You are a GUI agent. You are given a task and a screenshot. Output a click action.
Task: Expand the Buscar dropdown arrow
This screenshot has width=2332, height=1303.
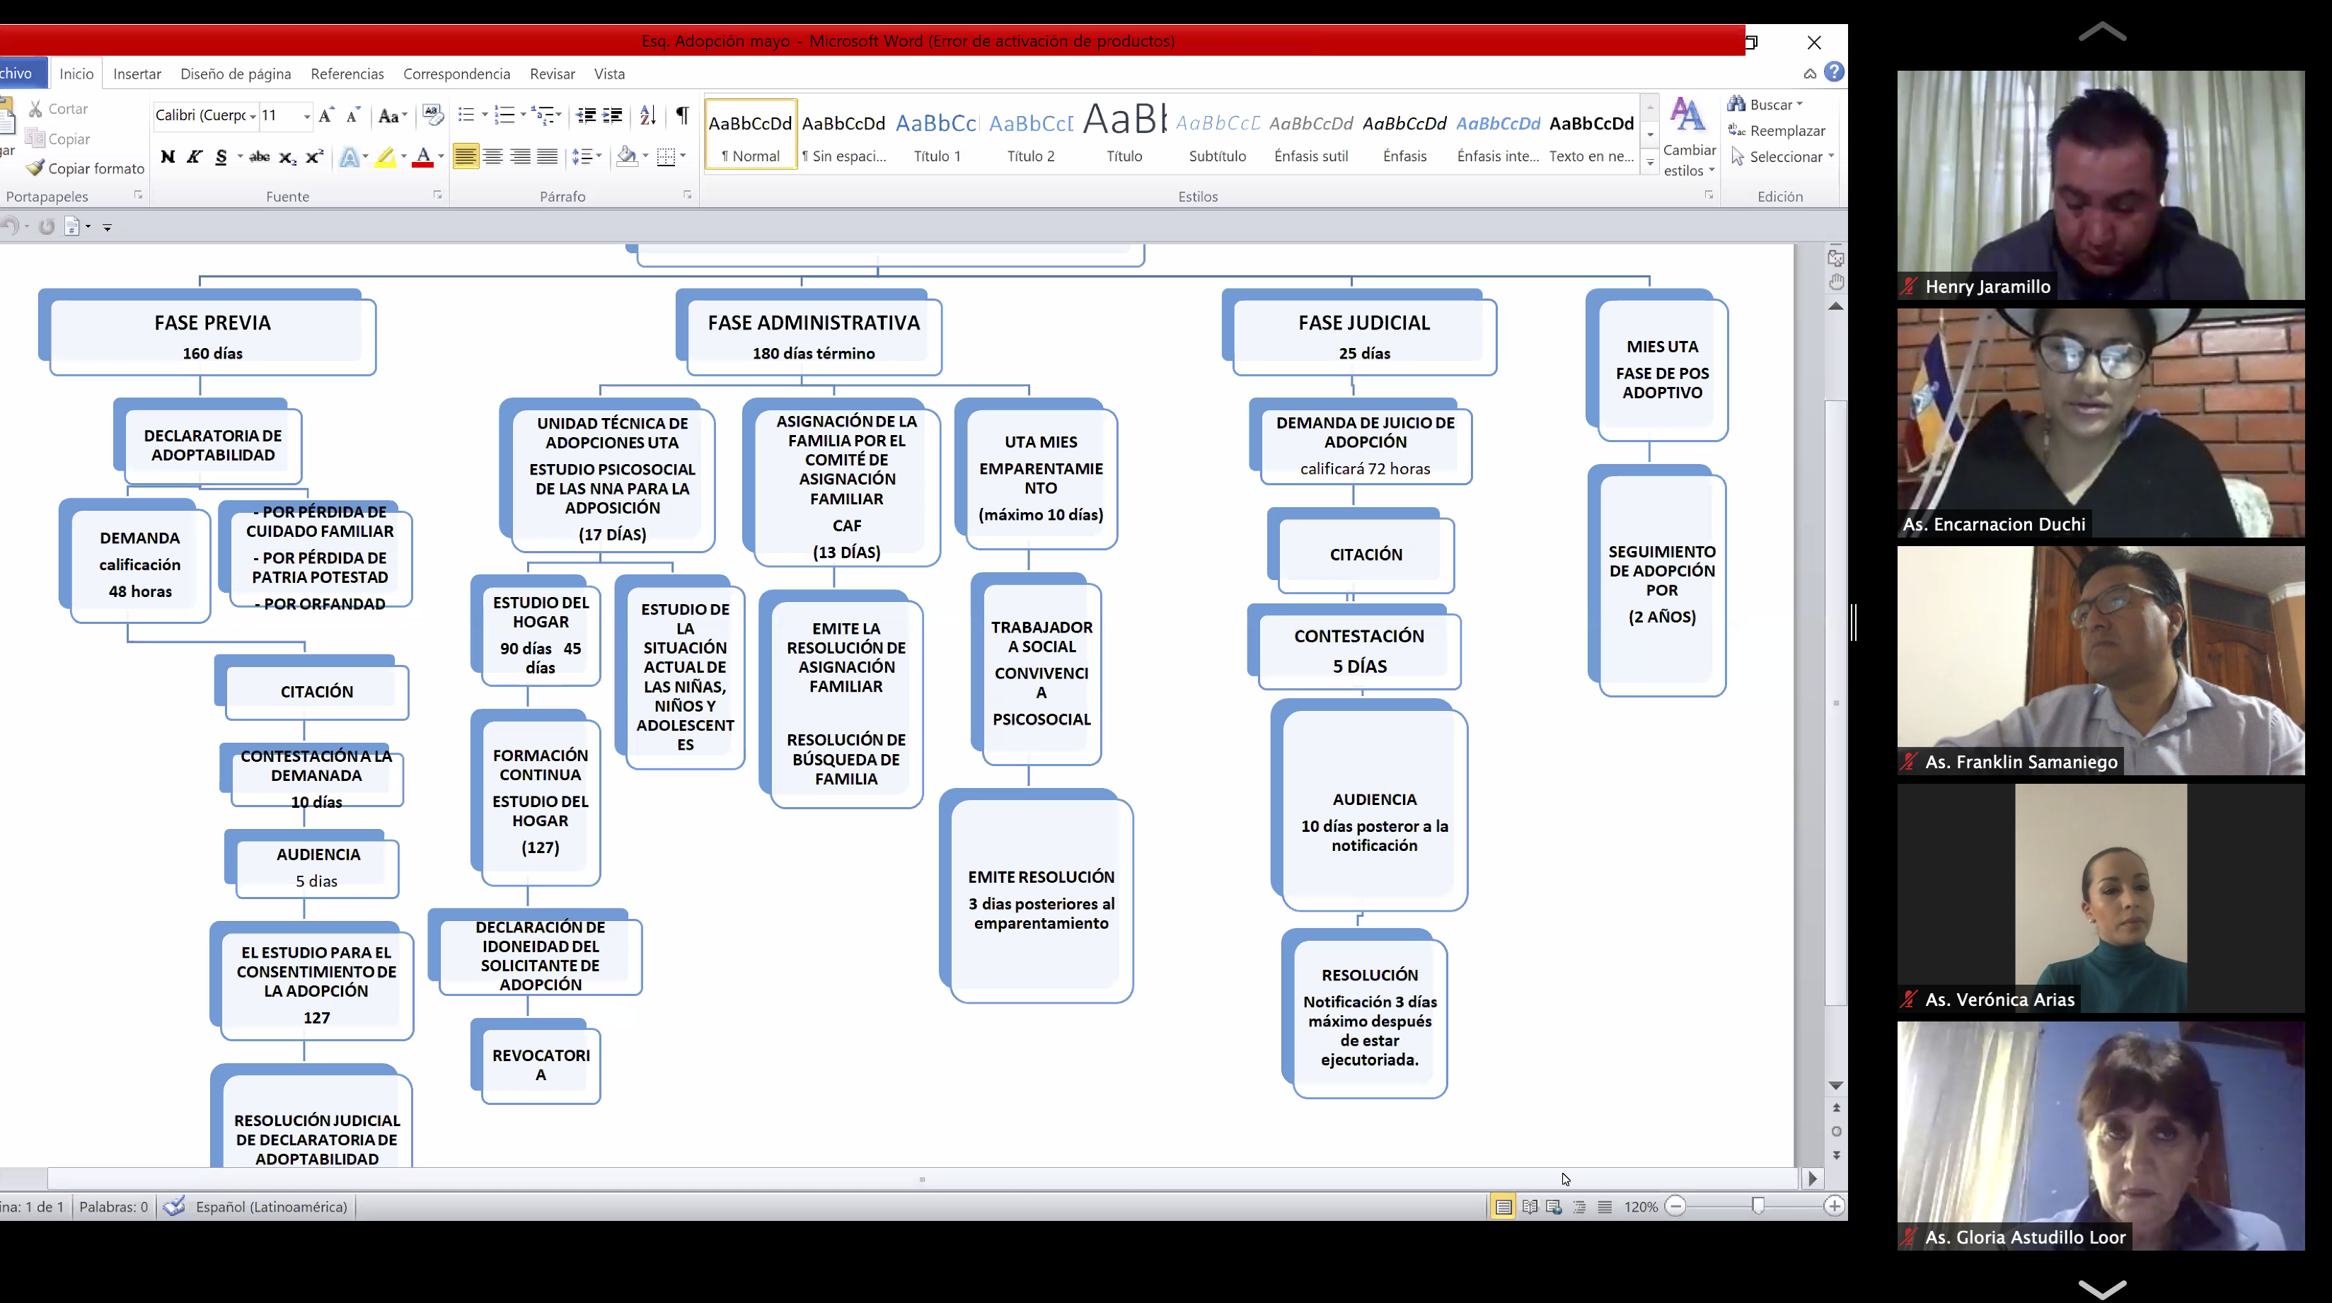[1800, 105]
